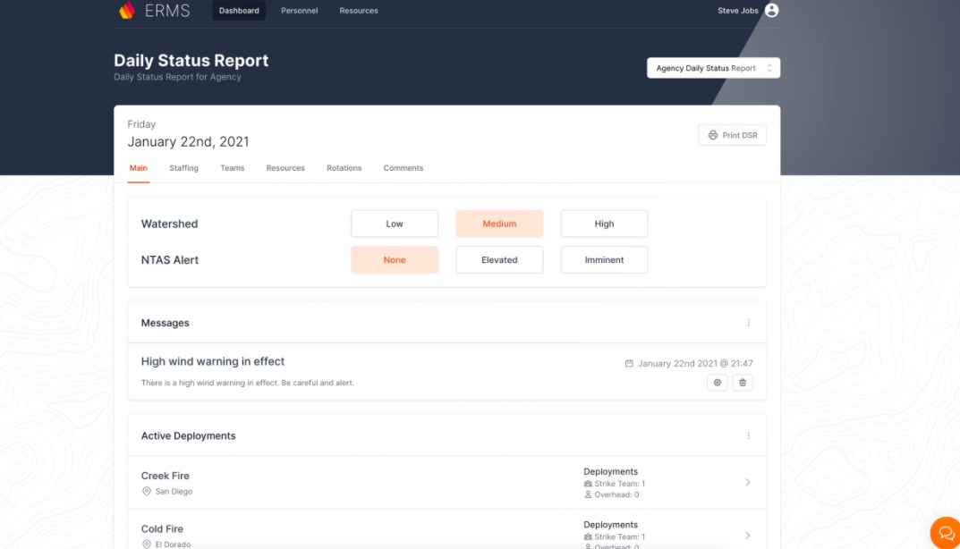Viewport: 960px width, 549px height.
Task: Delete the high wind warning message via trash icon
Action: click(743, 383)
